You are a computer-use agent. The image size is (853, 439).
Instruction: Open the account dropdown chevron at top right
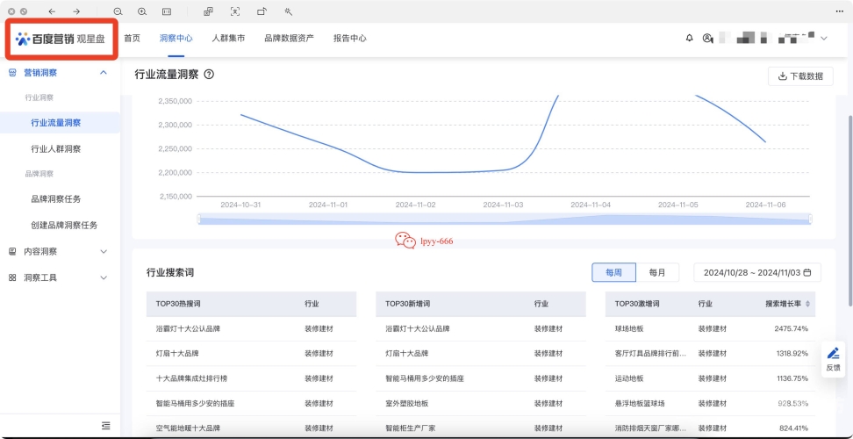[x=824, y=38]
